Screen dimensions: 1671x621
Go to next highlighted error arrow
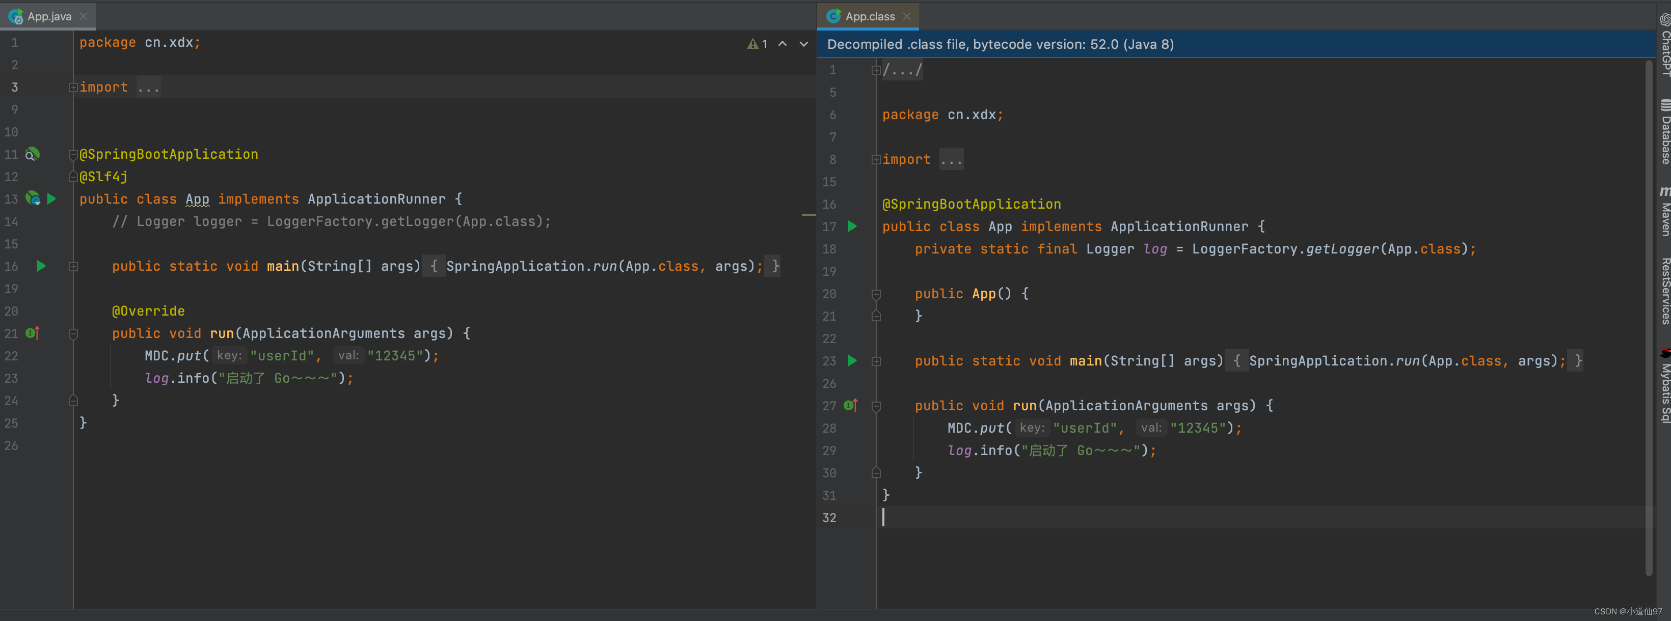(804, 43)
